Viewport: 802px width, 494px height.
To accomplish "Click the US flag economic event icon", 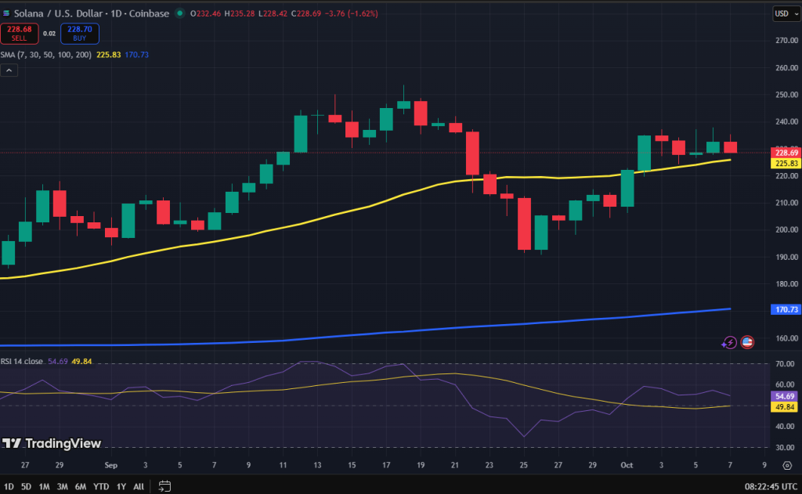I will 747,342.
